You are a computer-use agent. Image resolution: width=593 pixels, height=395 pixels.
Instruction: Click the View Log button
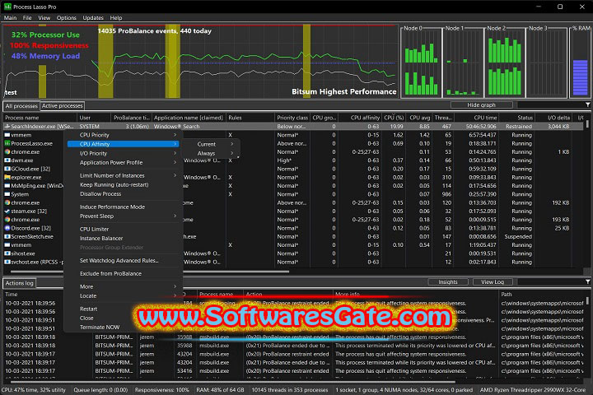pos(493,282)
